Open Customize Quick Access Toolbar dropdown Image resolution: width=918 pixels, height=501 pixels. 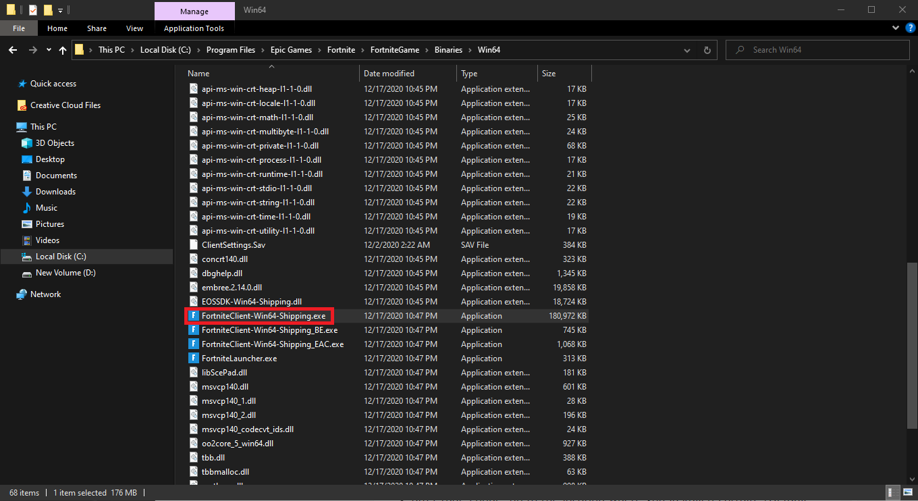(61, 10)
